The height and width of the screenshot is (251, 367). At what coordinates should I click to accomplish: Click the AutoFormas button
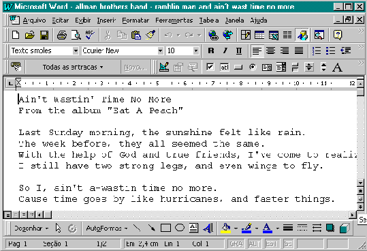107,228
